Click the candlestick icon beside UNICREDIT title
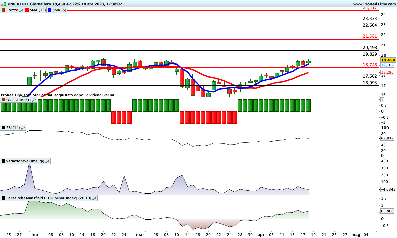This screenshot has height=238, width=397. click(x=3, y=4)
